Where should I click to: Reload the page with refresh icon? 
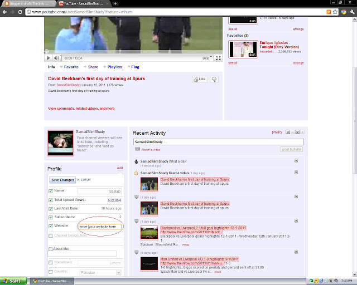(20, 12)
